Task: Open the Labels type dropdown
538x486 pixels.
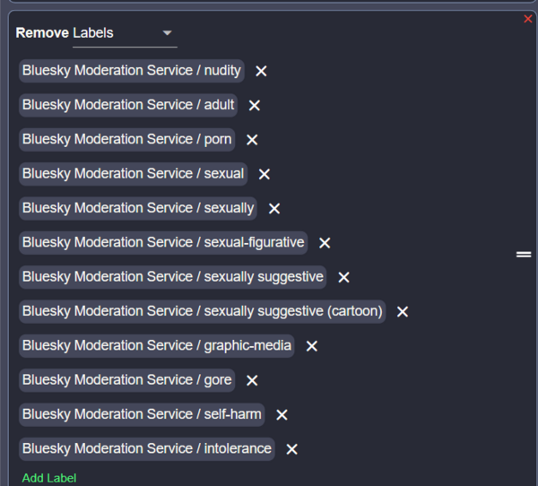Action: (x=125, y=33)
